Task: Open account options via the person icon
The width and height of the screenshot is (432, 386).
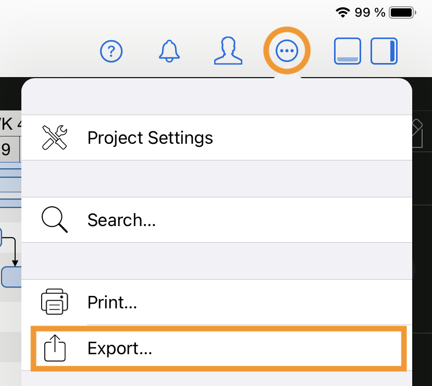Action: (x=228, y=51)
